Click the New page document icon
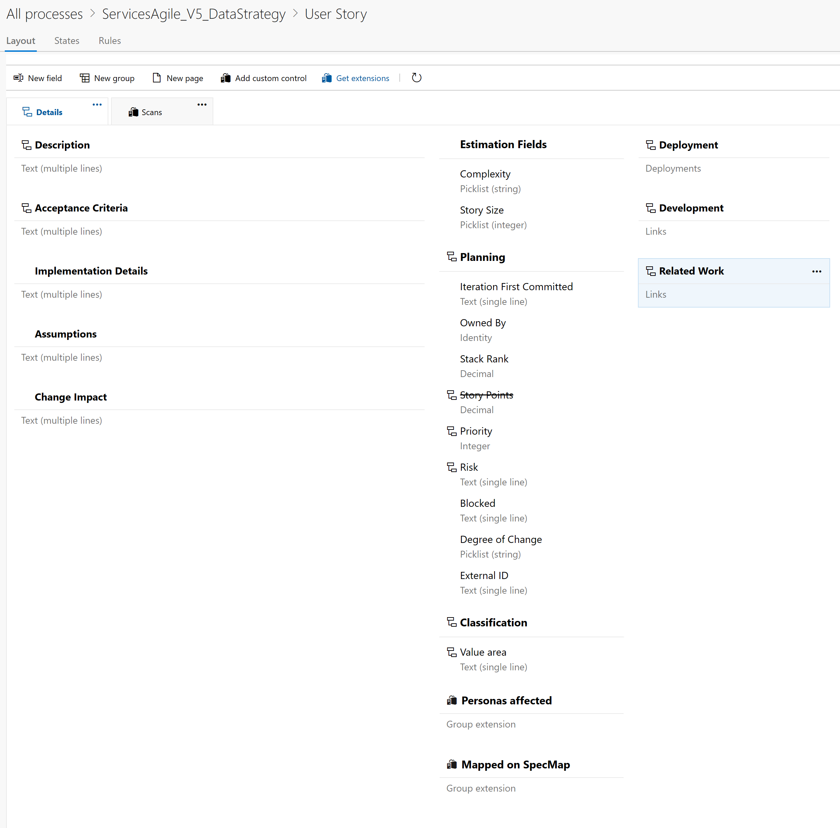 [x=156, y=78]
